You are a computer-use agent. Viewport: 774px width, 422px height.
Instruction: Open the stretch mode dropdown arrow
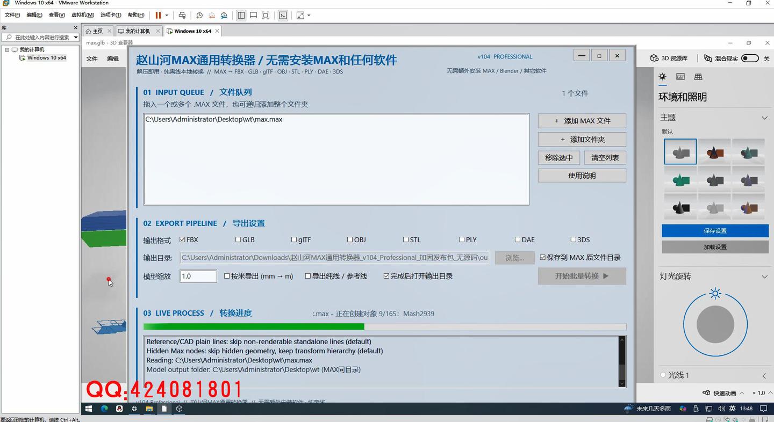(309, 16)
